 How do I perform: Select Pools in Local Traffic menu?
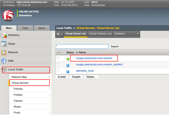pos(17,113)
